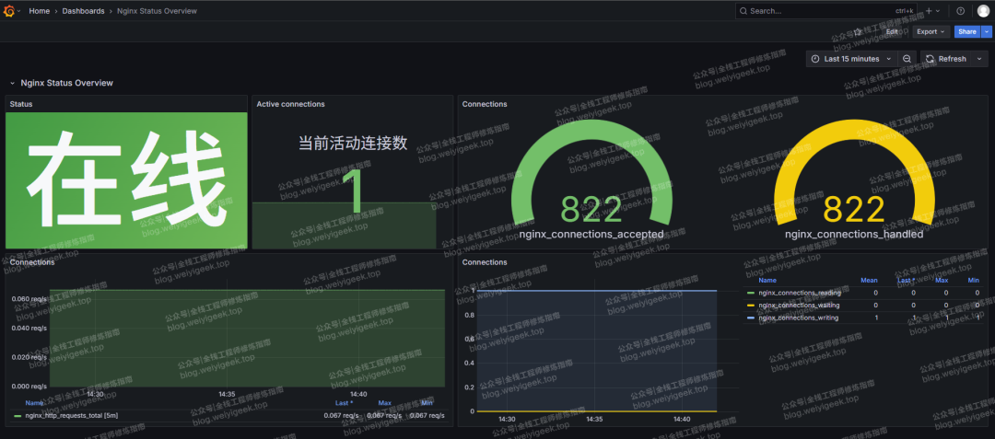995x439 pixels.
Task: Click the Active connections panel title
Action: pos(290,104)
